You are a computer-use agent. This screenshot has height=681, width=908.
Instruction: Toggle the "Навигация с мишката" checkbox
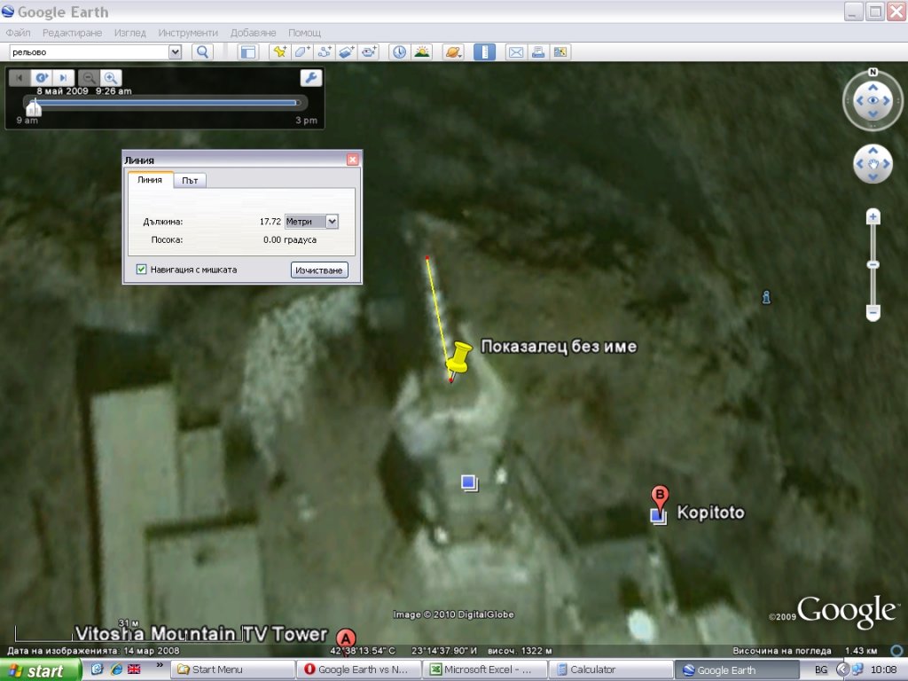coord(142,270)
